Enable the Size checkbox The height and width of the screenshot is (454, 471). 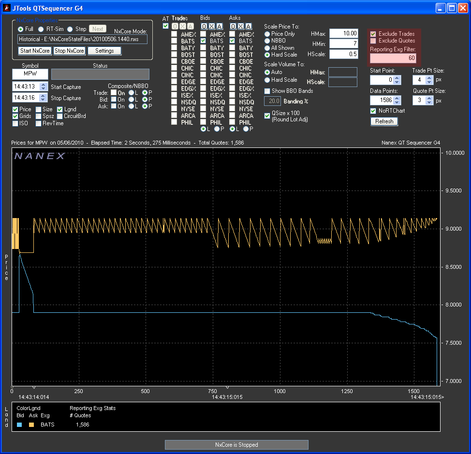tap(39, 109)
